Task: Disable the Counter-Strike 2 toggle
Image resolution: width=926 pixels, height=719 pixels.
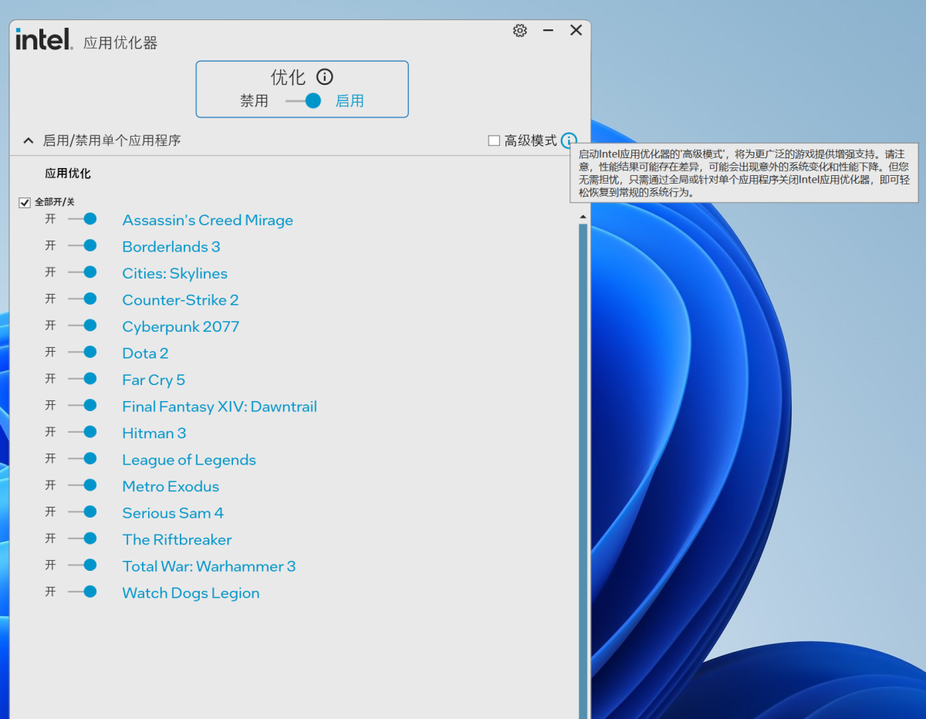Action: (82, 299)
